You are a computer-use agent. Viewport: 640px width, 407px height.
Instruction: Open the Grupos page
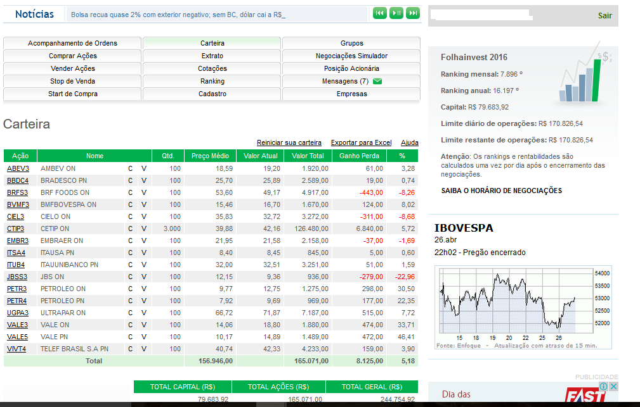click(x=351, y=43)
